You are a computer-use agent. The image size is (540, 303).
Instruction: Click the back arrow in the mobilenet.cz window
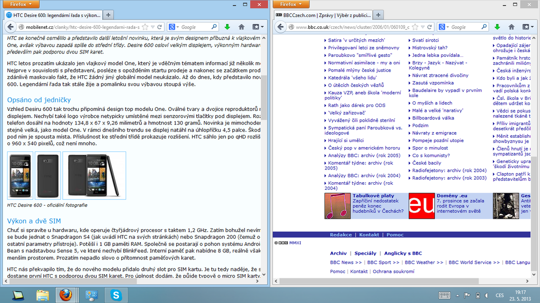pyautogui.click(x=9, y=27)
